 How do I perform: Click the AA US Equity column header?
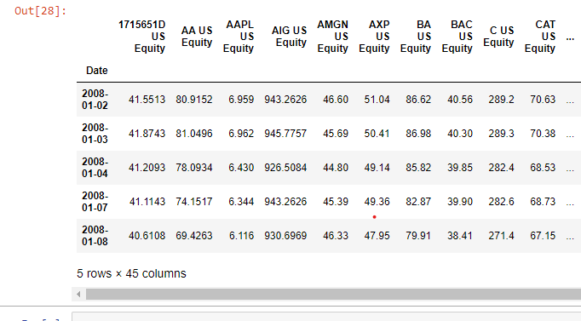click(197, 37)
